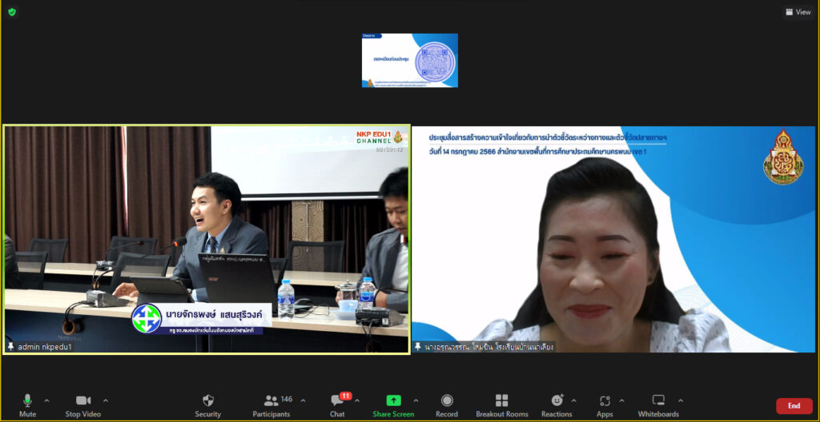Open video options caret next to Stop Video
Image resolution: width=820 pixels, height=422 pixels.
pyautogui.click(x=106, y=400)
